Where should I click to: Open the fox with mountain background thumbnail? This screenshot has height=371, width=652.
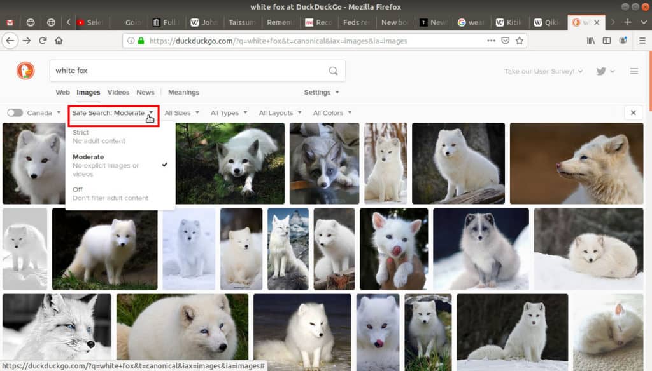click(288, 249)
